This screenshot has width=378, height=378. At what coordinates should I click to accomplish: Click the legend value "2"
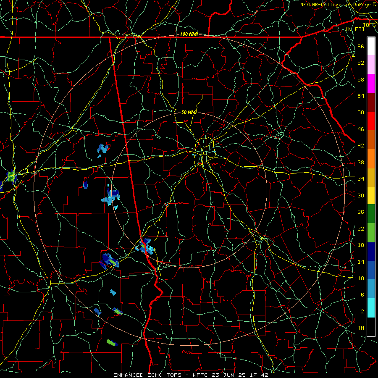pos(362,312)
